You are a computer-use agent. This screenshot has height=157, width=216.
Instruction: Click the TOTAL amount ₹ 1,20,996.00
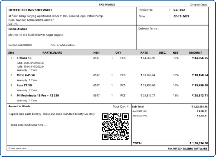point(199,143)
